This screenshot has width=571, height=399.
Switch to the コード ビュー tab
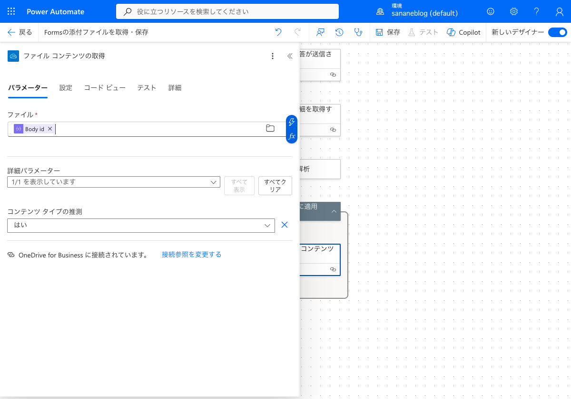click(105, 88)
